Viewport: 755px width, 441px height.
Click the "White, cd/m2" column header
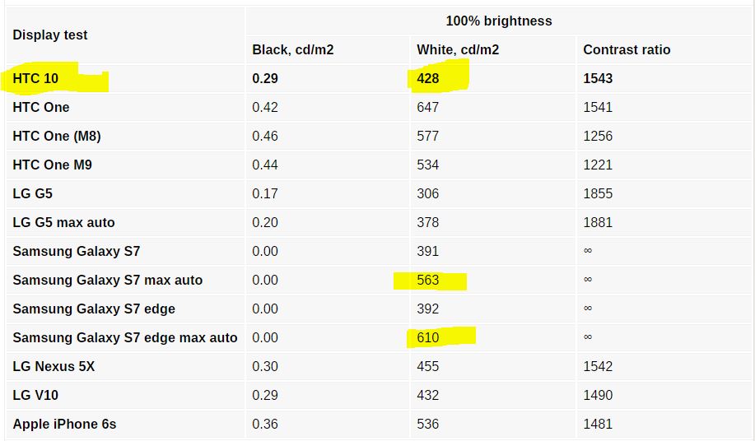click(458, 50)
